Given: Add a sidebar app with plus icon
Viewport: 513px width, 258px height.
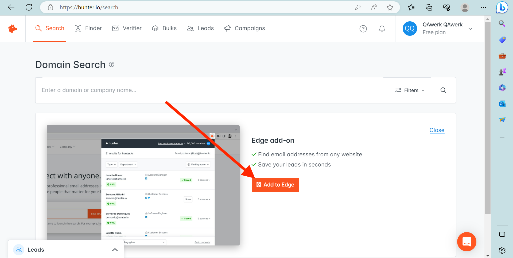Looking at the screenshot, I should [x=502, y=137].
